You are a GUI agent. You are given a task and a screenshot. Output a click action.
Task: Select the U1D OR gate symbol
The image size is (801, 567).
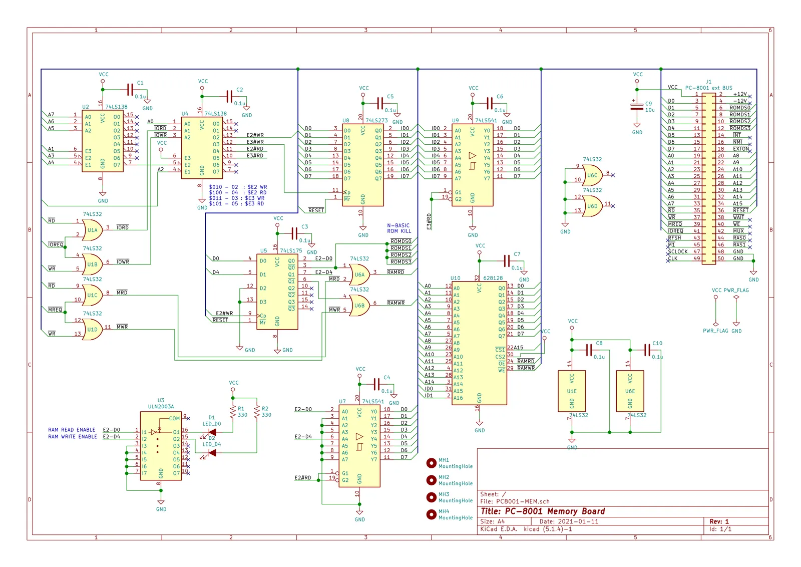pyautogui.click(x=92, y=330)
